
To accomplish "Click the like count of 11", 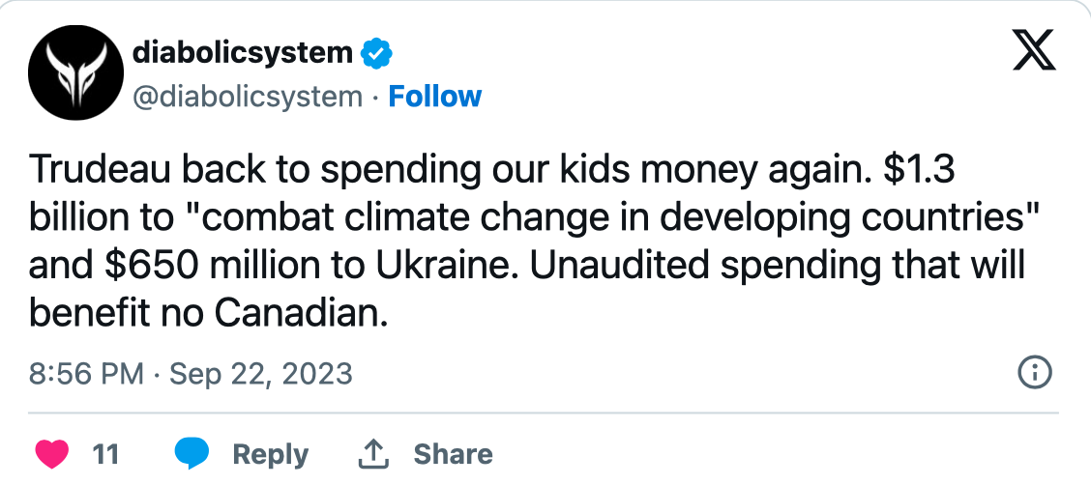I will [x=104, y=454].
